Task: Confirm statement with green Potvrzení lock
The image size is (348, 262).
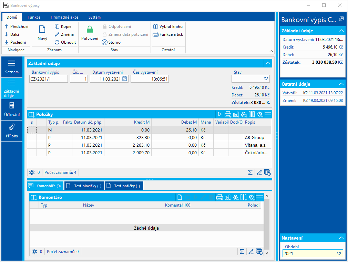Action: pyautogui.click(x=90, y=33)
